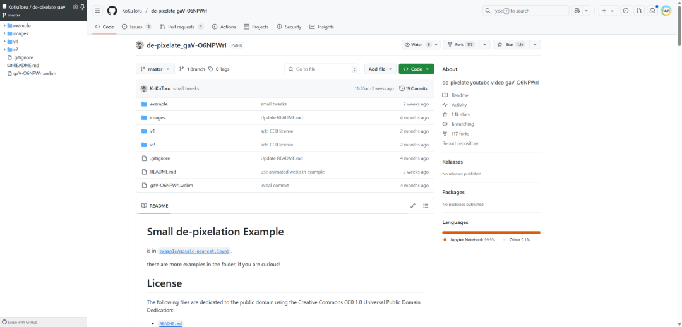
Task: Star the repository
Action: pyautogui.click(x=511, y=45)
